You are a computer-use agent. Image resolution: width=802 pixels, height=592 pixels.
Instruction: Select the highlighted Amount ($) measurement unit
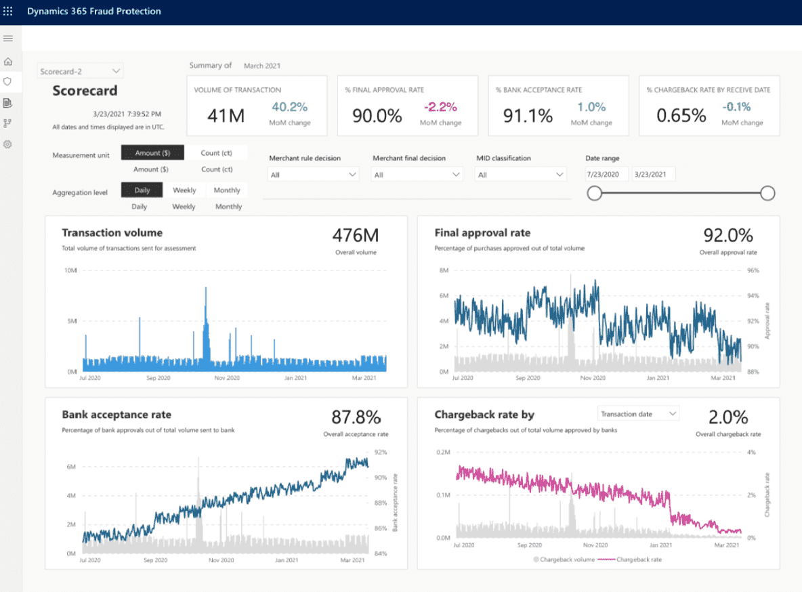point(152,152)
